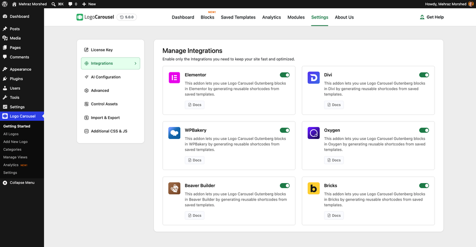Open the plugin Dashboard tab

coord(183,17)
